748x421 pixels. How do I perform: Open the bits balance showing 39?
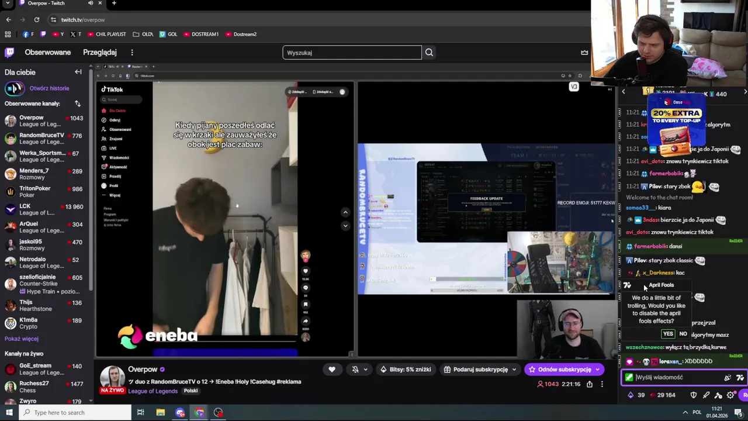click(x=636, y=395)
